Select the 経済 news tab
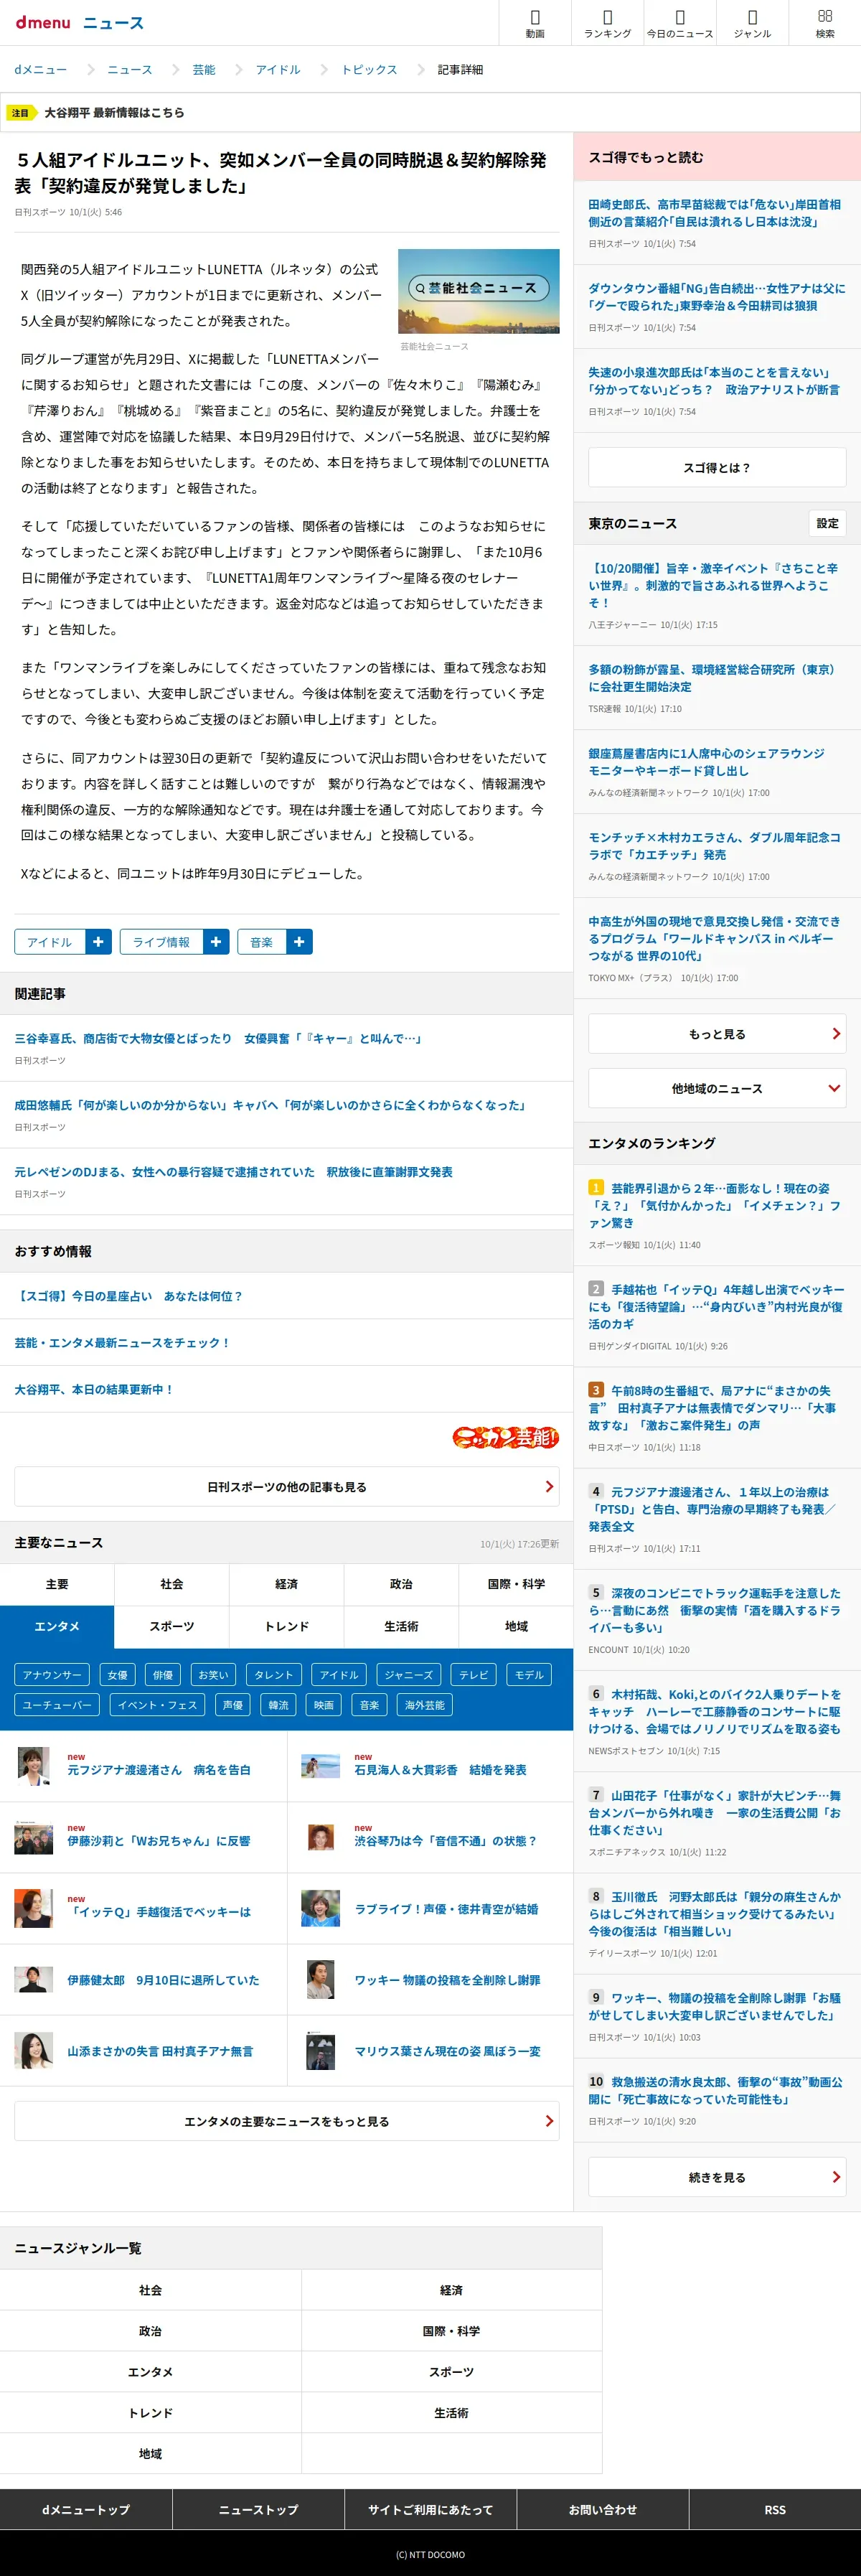This screenshot has height=2576, width=861. click(287, 1584)
